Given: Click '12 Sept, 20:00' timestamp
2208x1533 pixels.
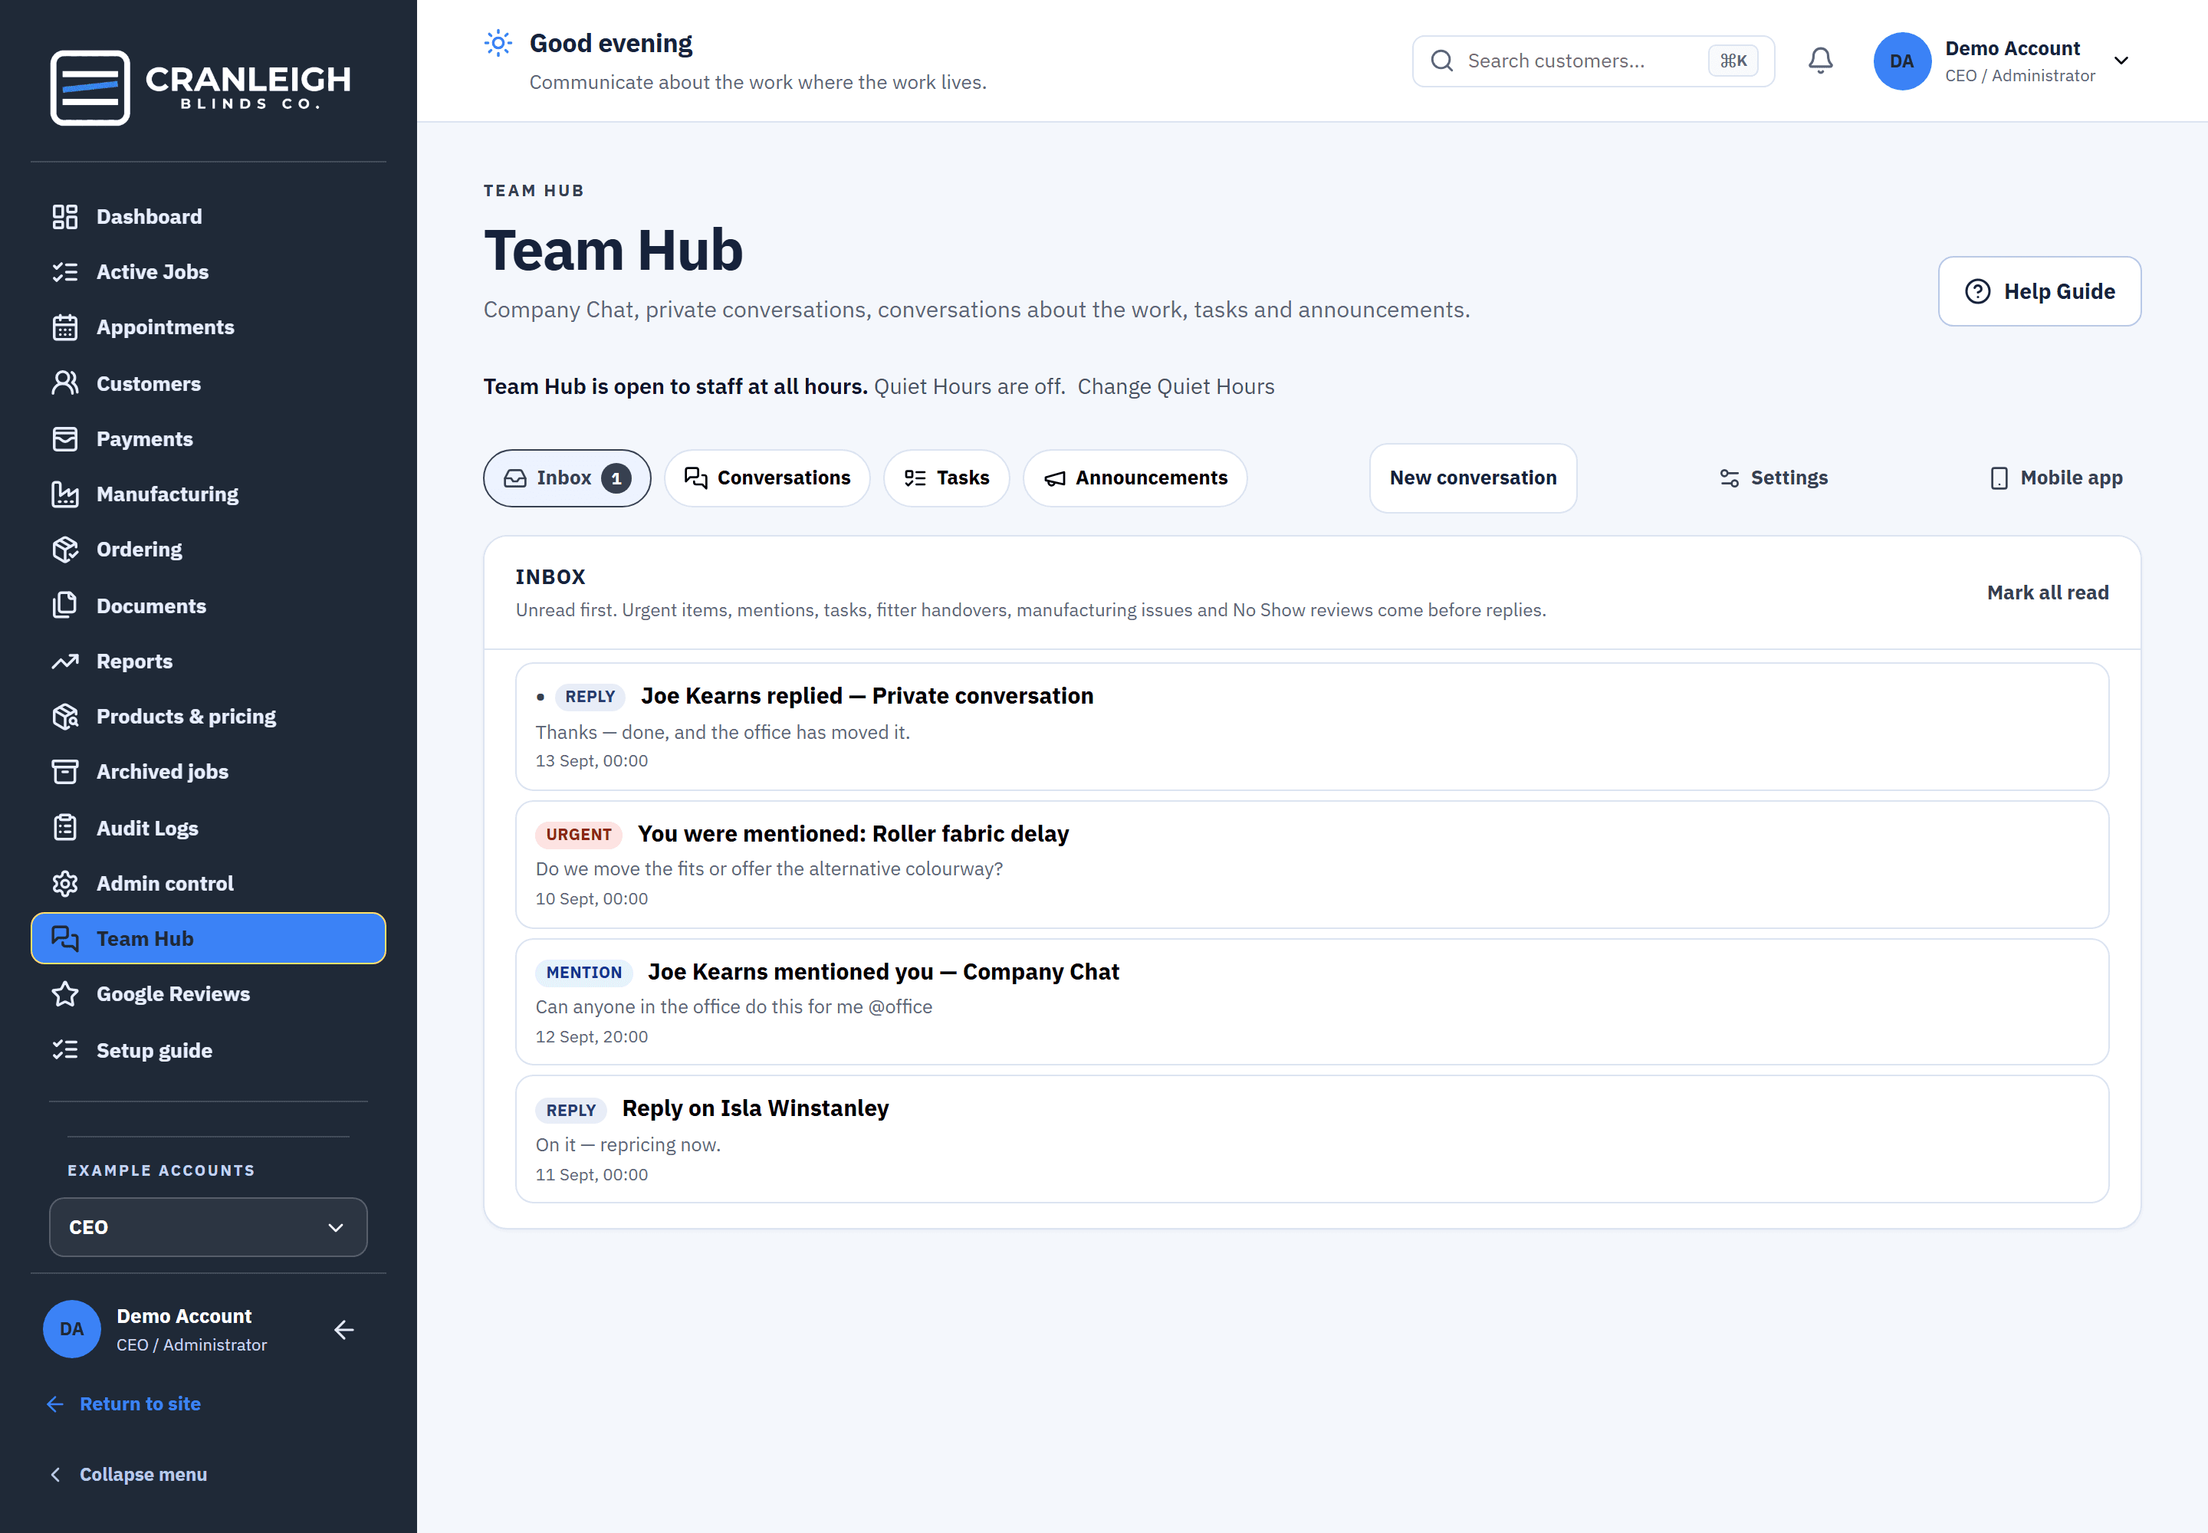Looking at the screenshot, I should (591, 1036).
